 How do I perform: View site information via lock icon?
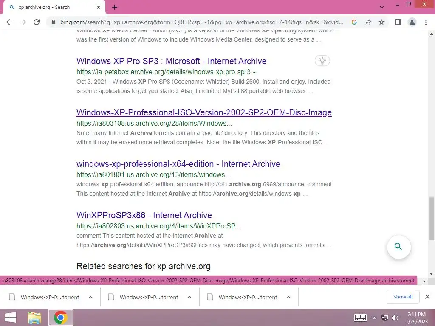tap(54, 22)
